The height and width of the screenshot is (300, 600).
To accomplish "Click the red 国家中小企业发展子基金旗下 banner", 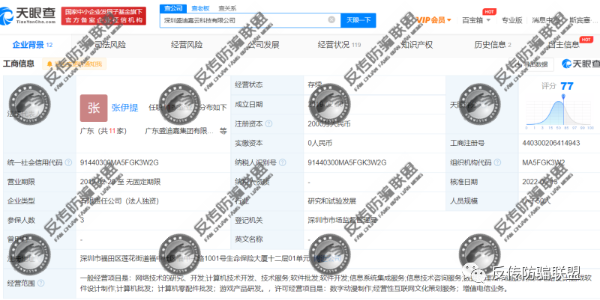I will (103, 16).
